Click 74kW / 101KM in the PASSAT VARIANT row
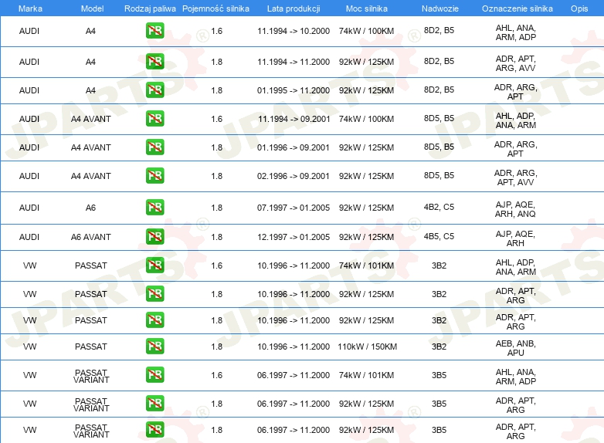Screen dimensions: 604x443 366,375
